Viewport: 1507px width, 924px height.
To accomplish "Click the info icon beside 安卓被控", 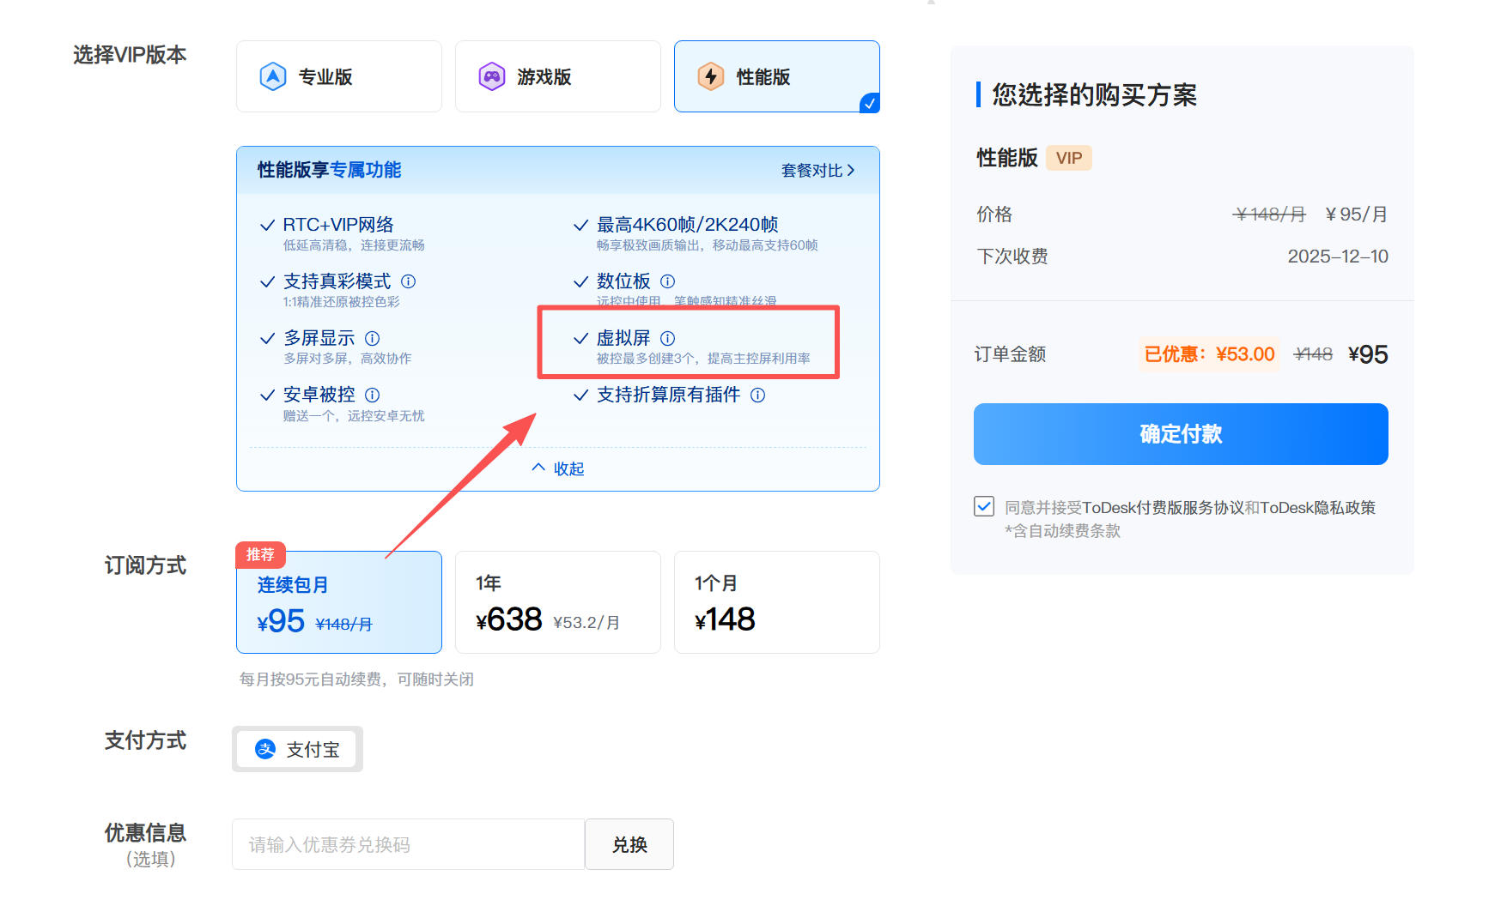I will coord(373,396).
